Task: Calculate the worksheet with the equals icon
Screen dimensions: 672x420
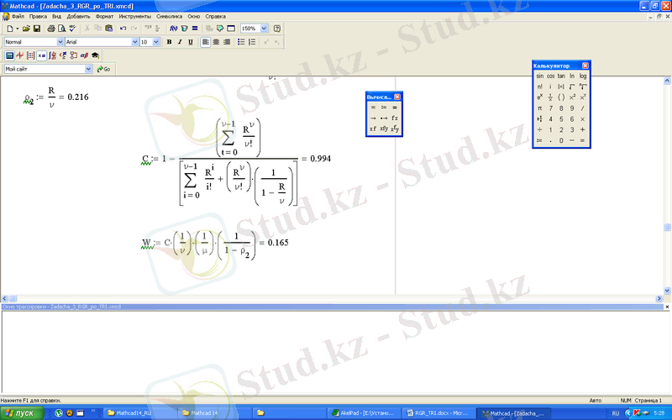Action: tap(195, 29)
